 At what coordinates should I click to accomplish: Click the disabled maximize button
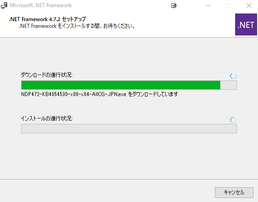pos(228,5)
